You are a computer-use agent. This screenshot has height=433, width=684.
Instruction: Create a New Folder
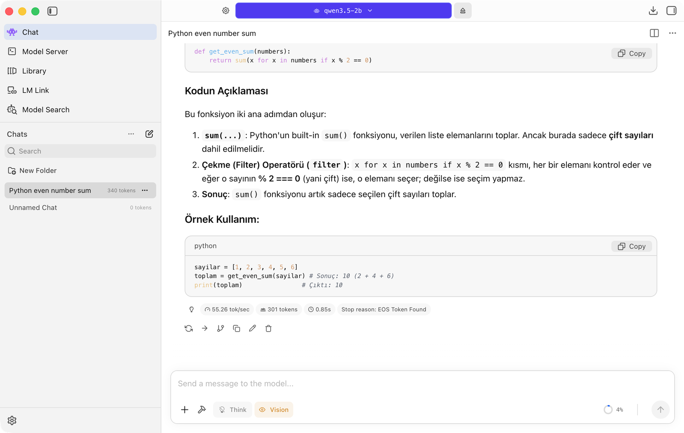click(x=32, y=171)
